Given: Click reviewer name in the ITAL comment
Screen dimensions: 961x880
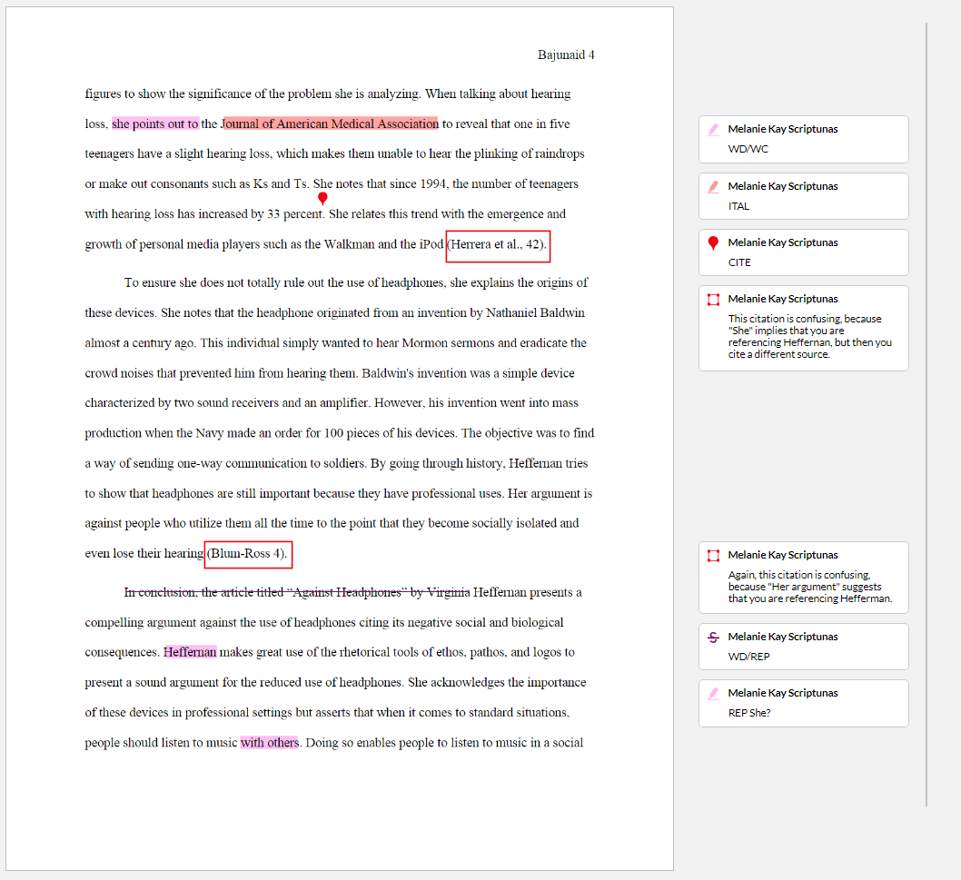Looking at the screenshot, I should [783, 186].
